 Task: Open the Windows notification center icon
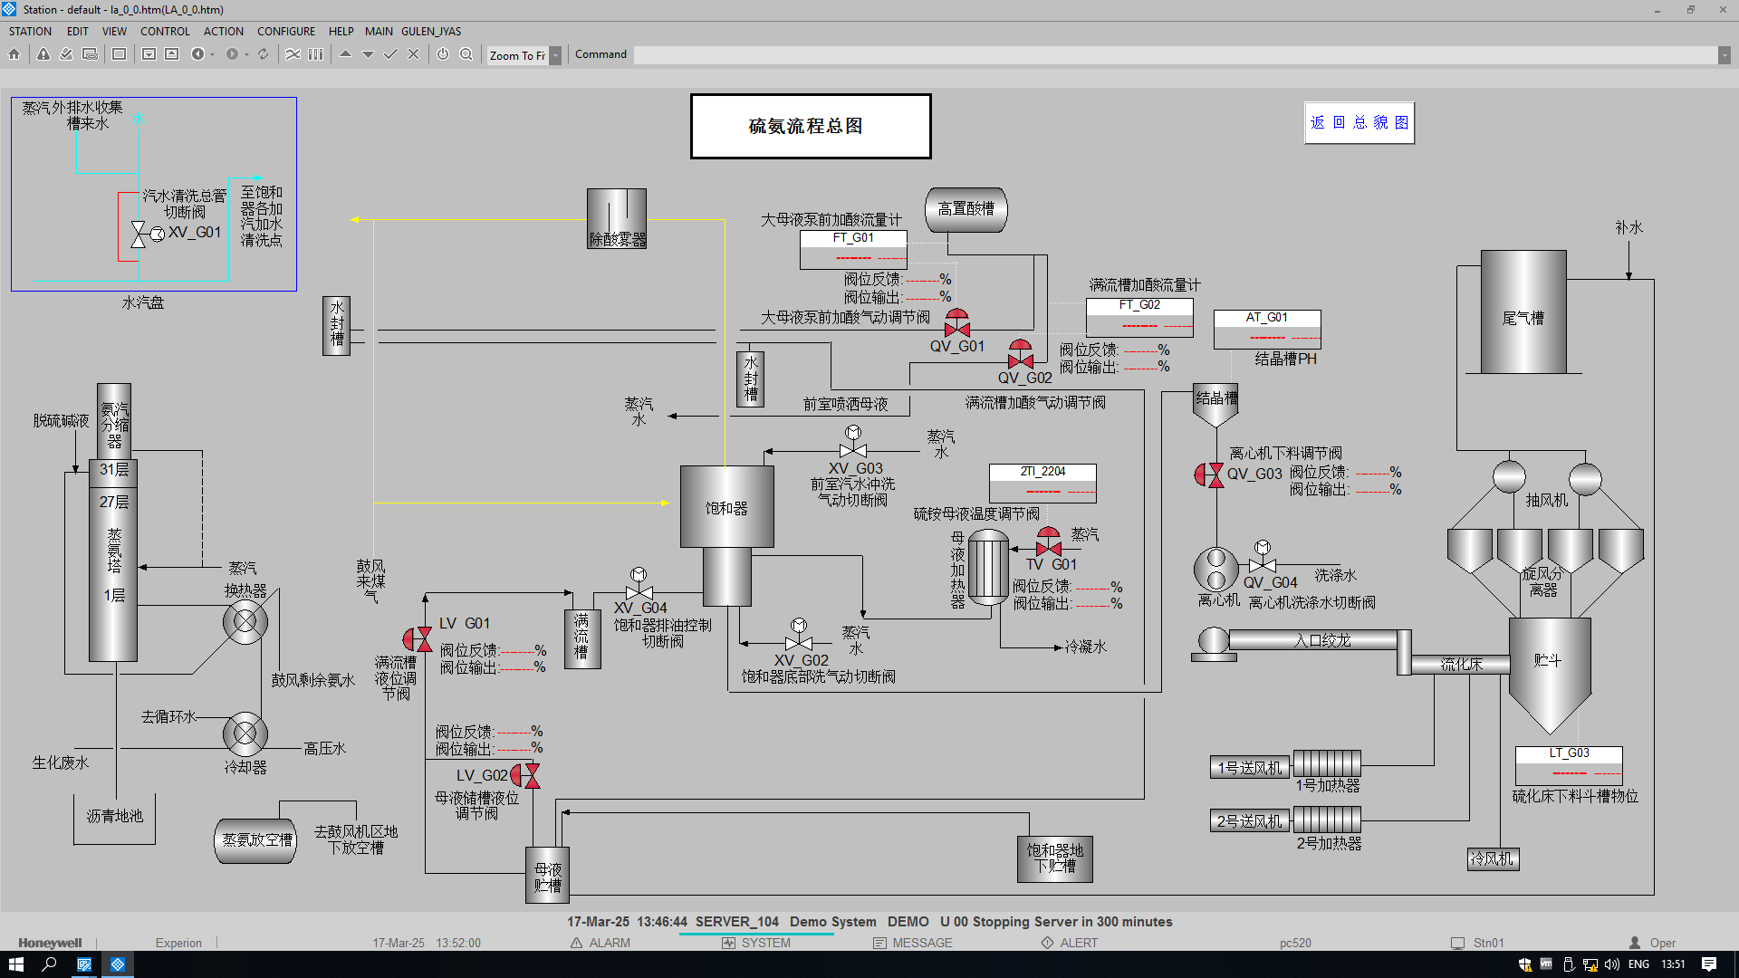(x=1709, y=964)
